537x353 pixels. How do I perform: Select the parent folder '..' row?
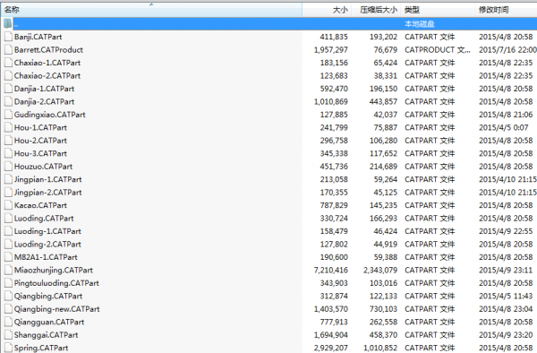click(x=268, y=24)
